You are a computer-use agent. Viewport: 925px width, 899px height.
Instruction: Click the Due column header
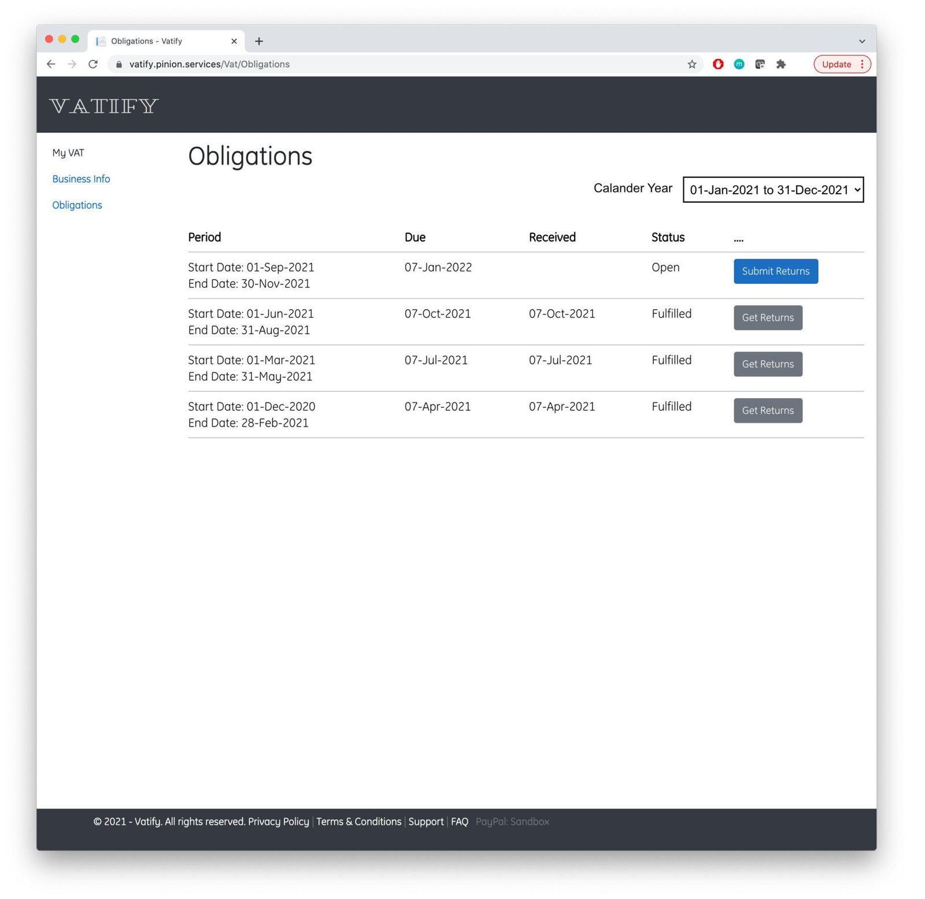point(415,237)
